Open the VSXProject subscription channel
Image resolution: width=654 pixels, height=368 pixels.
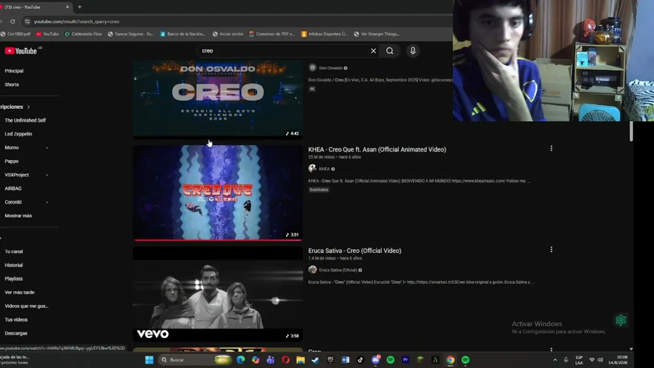click(17, 175)
